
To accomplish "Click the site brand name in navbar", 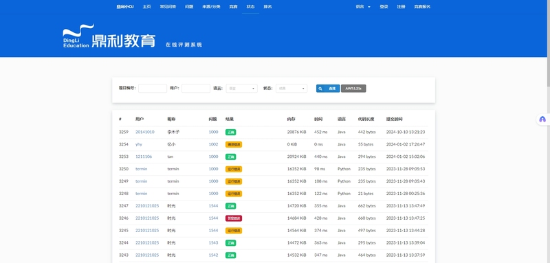I will coord(125,7).
